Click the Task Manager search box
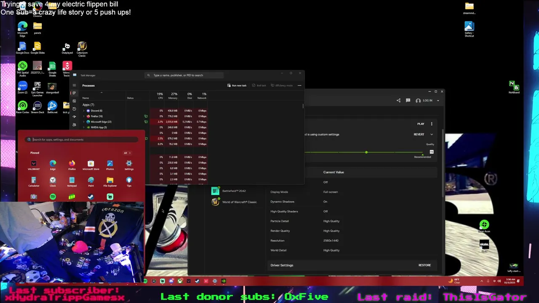 pyautogui.click(x=184, y=75)
